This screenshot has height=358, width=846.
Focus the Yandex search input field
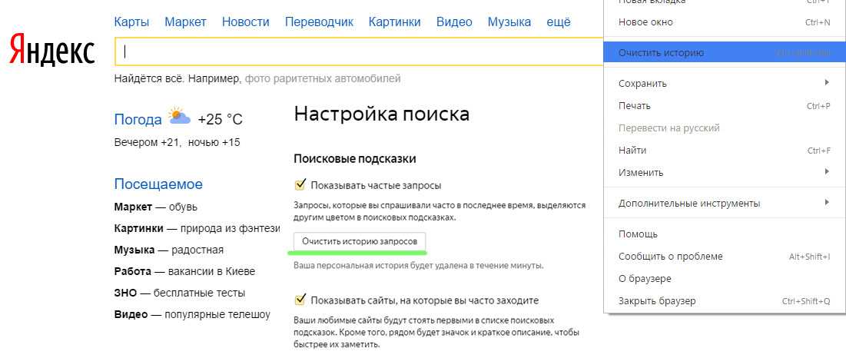pos(359,51)
